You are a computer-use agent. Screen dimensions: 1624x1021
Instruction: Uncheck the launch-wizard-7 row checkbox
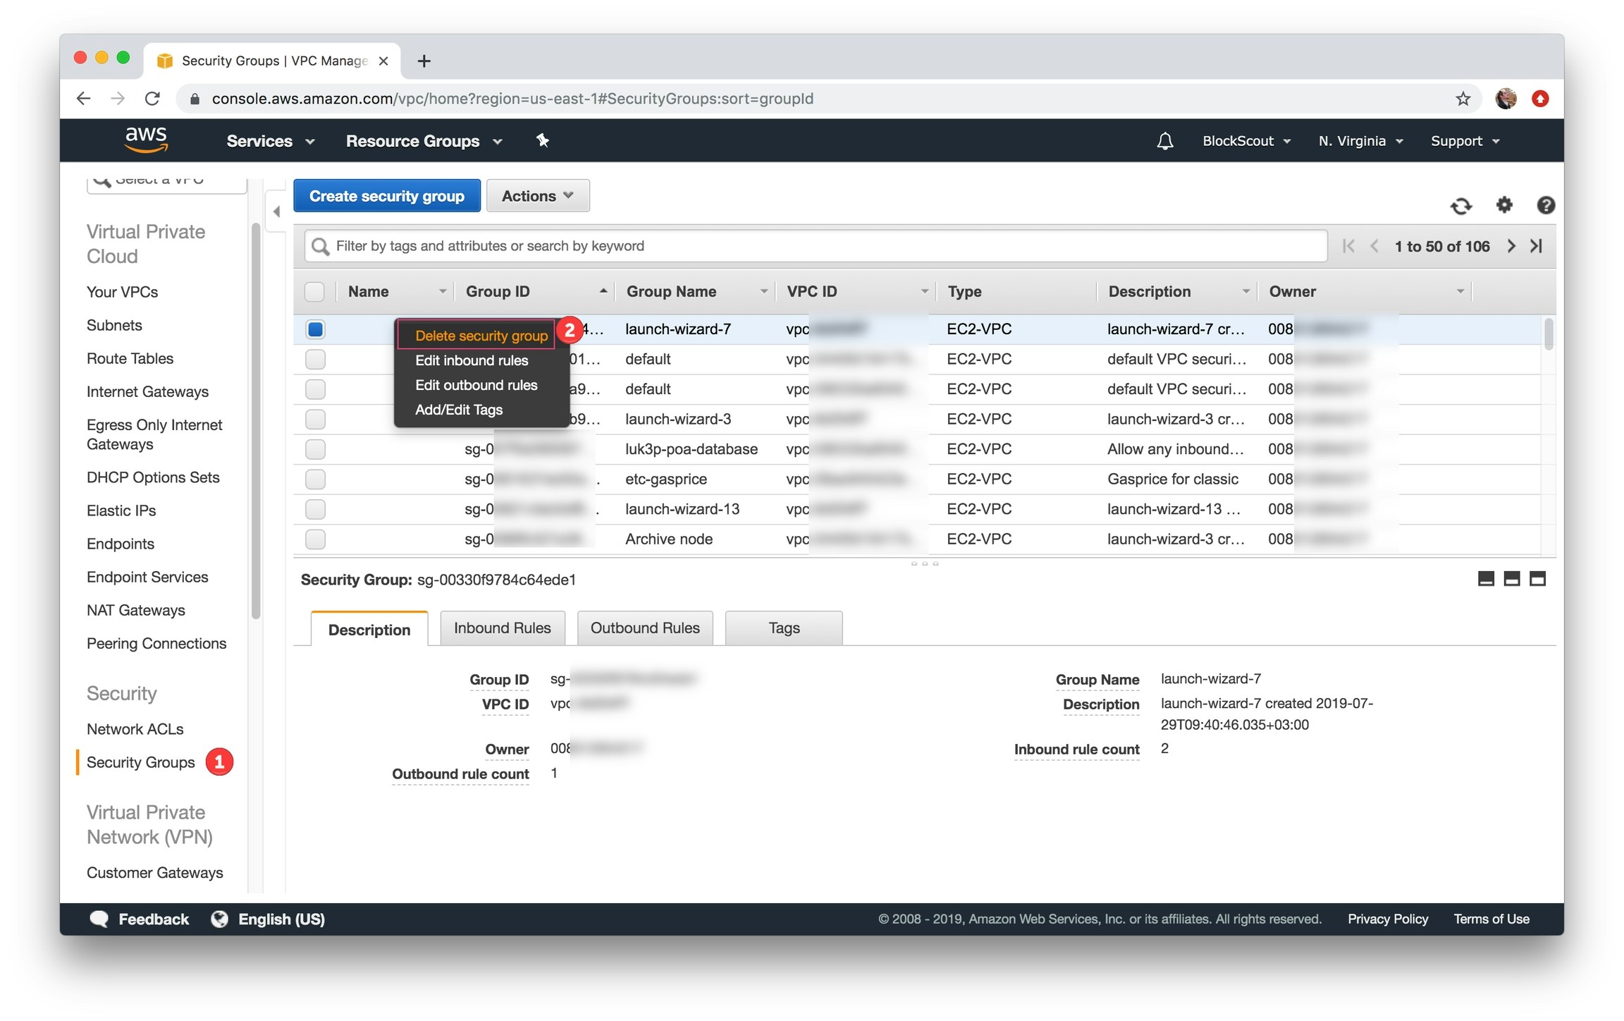[315, 329]
